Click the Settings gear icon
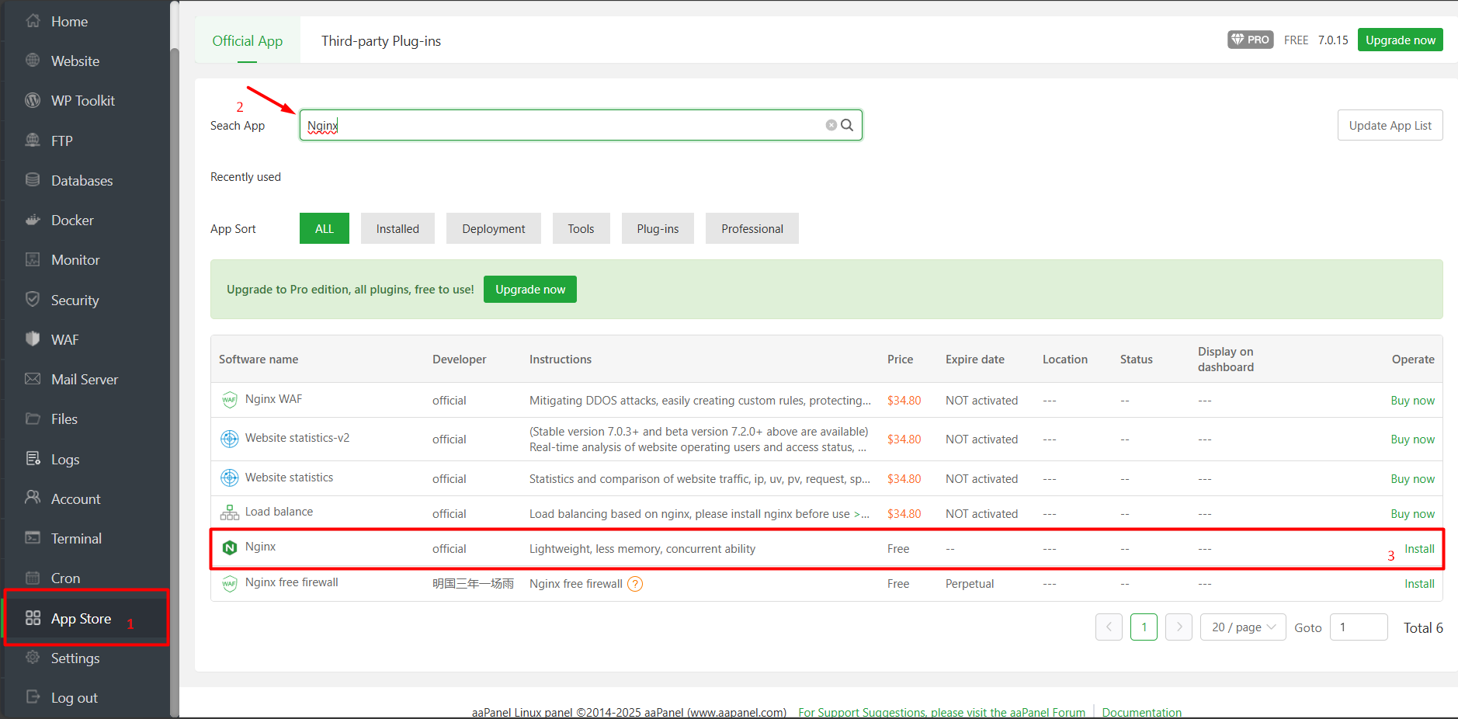The image size is (1458, 719). tap(33, 658)
